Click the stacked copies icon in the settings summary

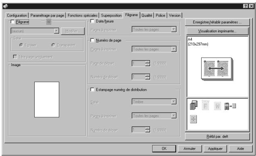pos(194,105)
